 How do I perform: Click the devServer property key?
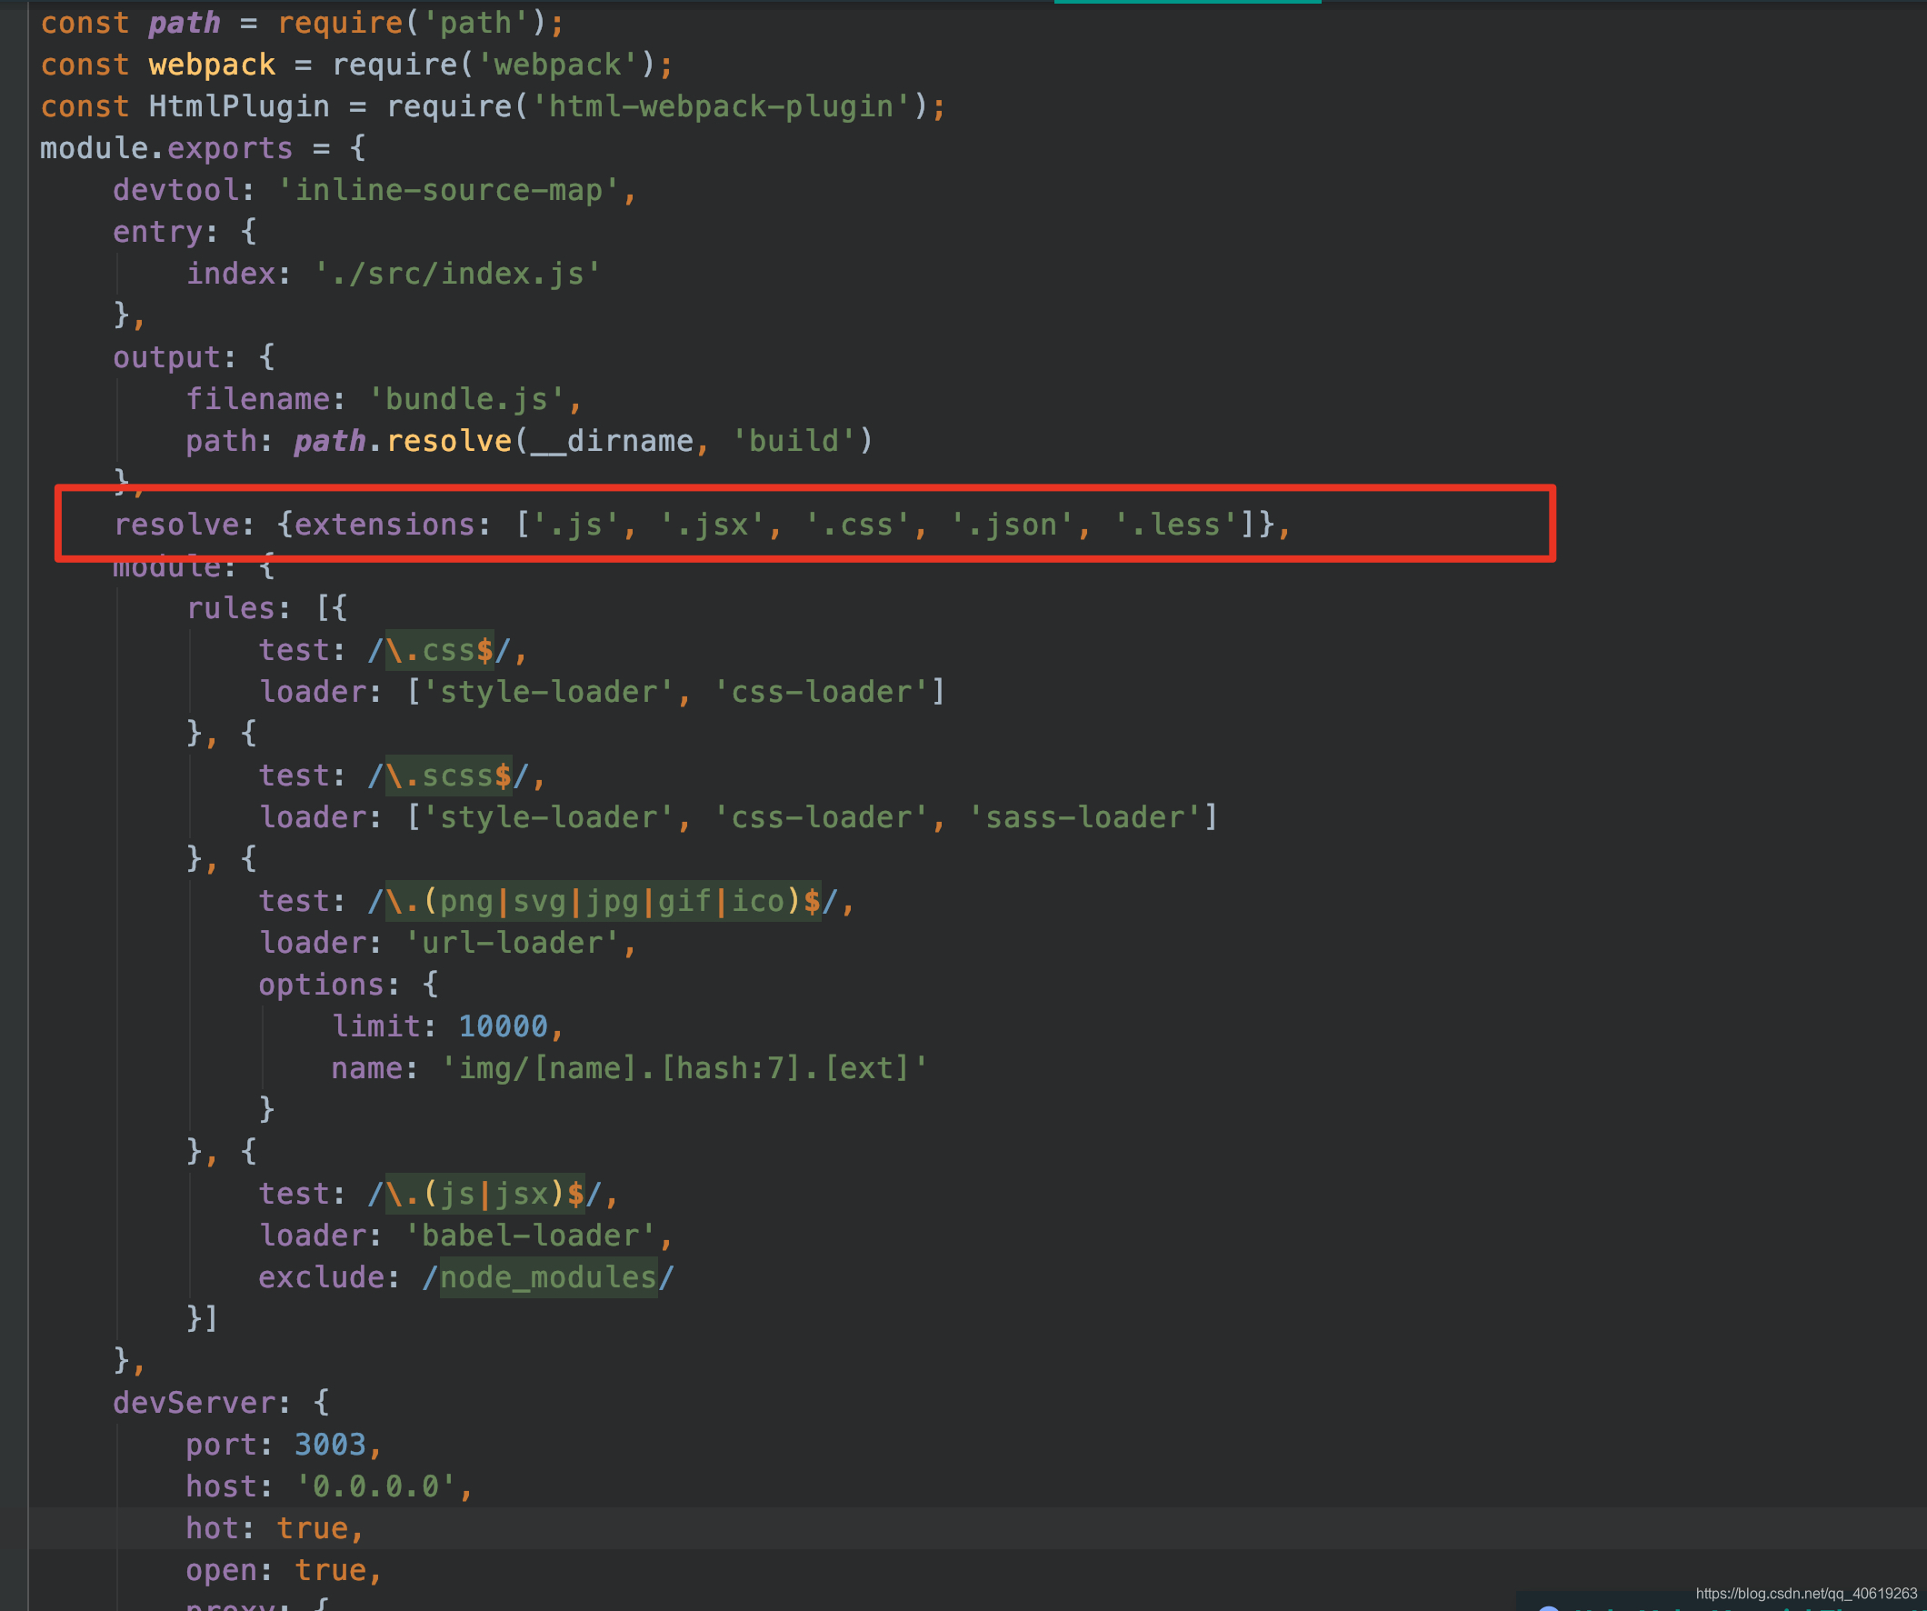(x=194, y=1403)
